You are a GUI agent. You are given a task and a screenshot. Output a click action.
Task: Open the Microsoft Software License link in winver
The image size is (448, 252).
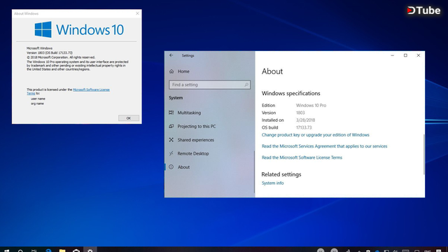pyautogui.click(x=91, y=90)
